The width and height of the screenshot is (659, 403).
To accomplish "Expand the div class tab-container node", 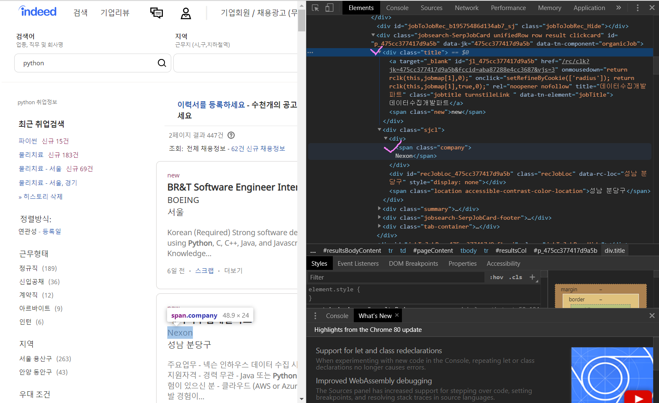I will point(379,226).
